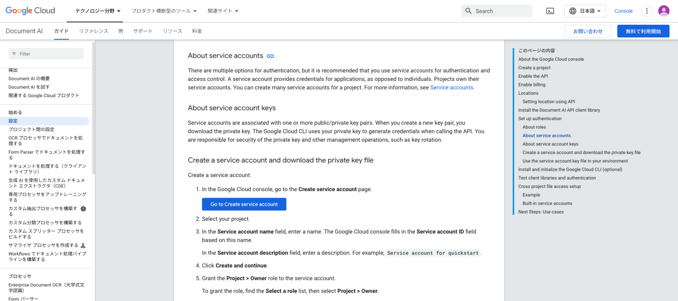The height and width of the screenshot is (301, 678).
Task: Click the filter icon in the sidebar
Action: [x=14, y=54]
